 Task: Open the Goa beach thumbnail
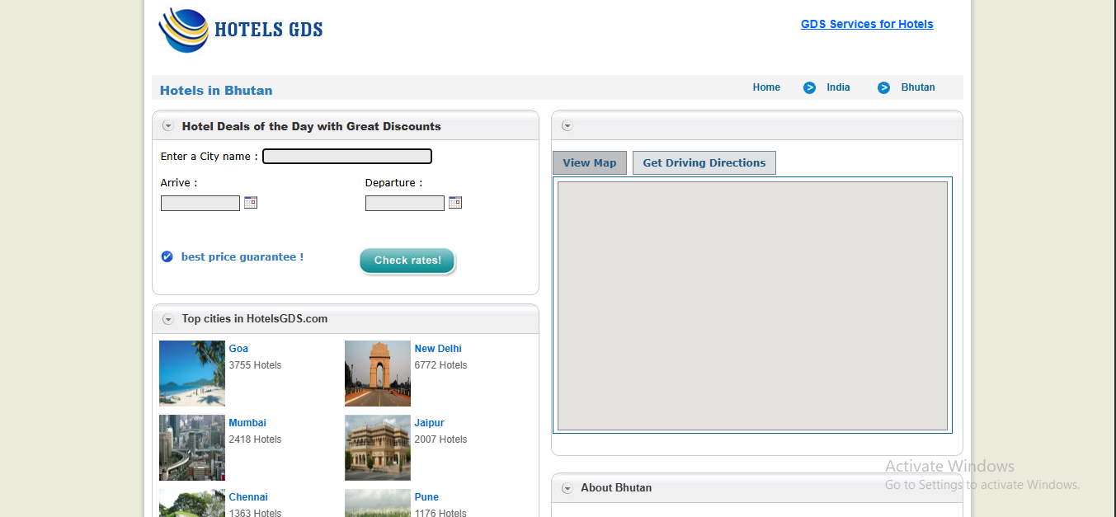(x=191, y=374)
